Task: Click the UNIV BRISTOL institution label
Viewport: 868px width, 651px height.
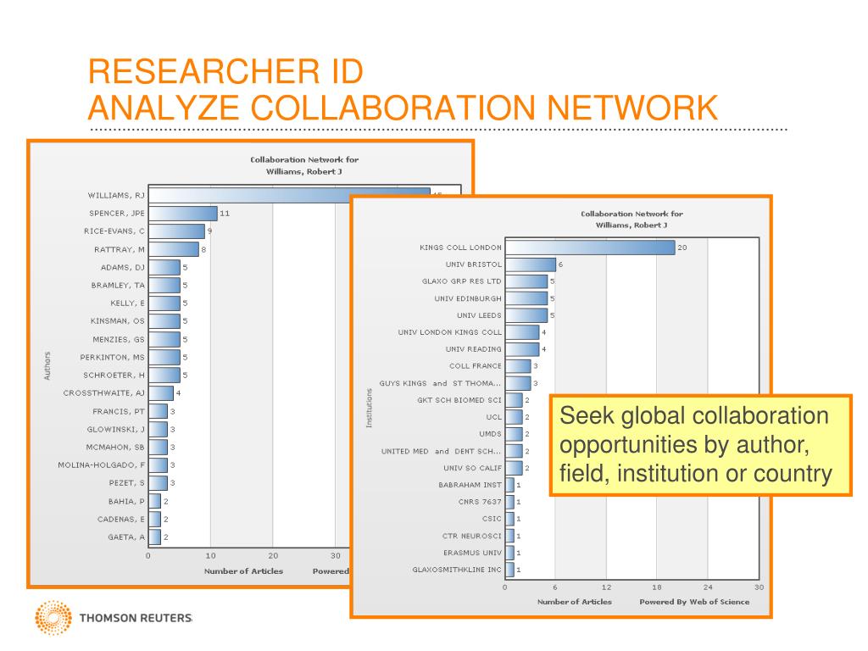Action: (473, 264)
